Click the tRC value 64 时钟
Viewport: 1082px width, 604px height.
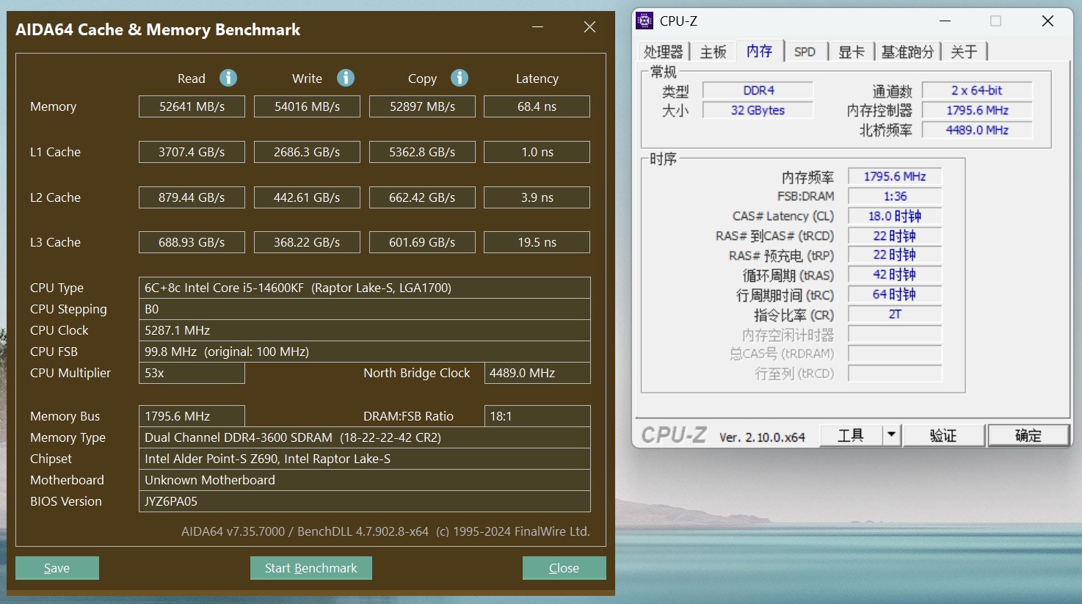[895, 294]
